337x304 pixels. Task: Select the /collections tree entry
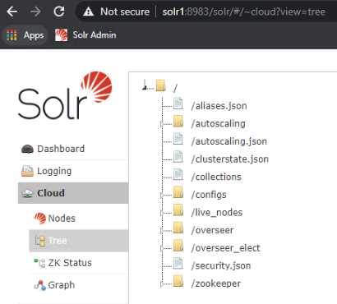coord(216,177)
